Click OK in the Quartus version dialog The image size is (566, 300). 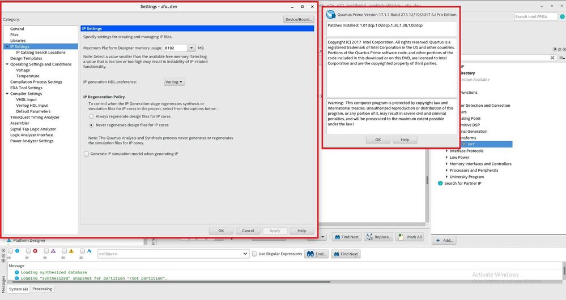pos(378,140)
